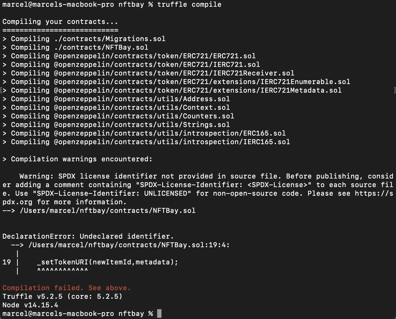The image size is (396, 319).
Task: Click the NFTBay.sol:19:4 error file path
Action: point(129,245)
